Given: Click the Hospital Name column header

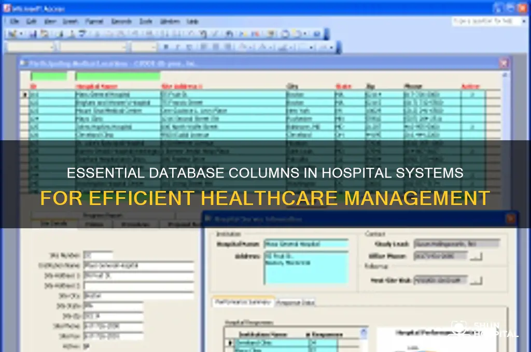Looking at the screenshot, I should [96, 86].
